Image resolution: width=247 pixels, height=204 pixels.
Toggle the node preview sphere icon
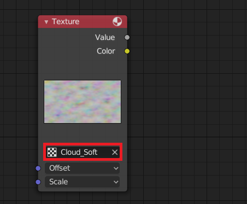click(117, 21)
